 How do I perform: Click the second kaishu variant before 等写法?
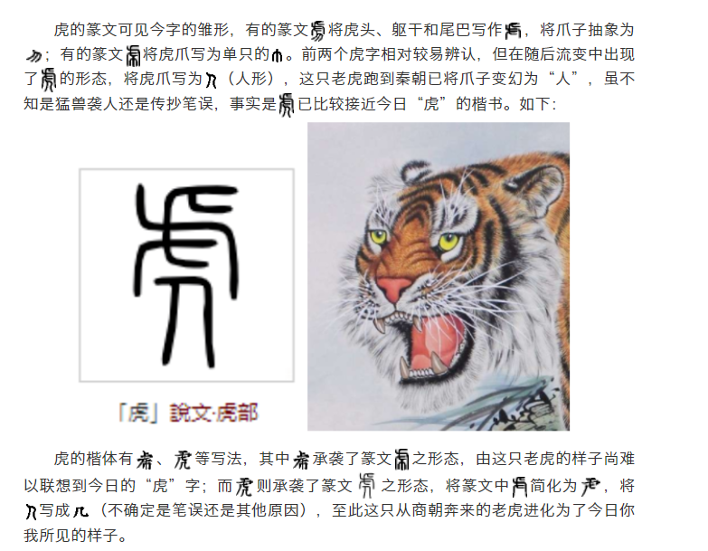click(x=183, y=460)
